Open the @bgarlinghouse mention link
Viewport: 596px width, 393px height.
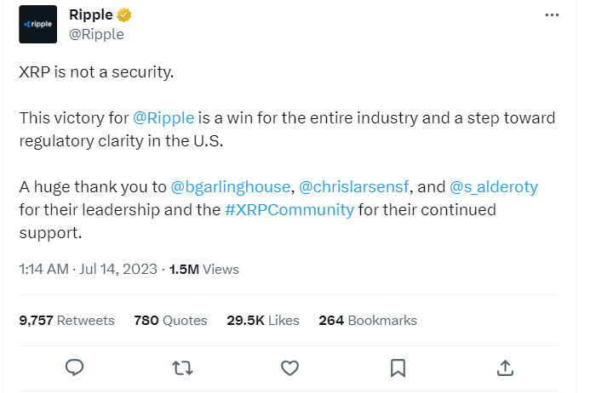pos(231,187)
